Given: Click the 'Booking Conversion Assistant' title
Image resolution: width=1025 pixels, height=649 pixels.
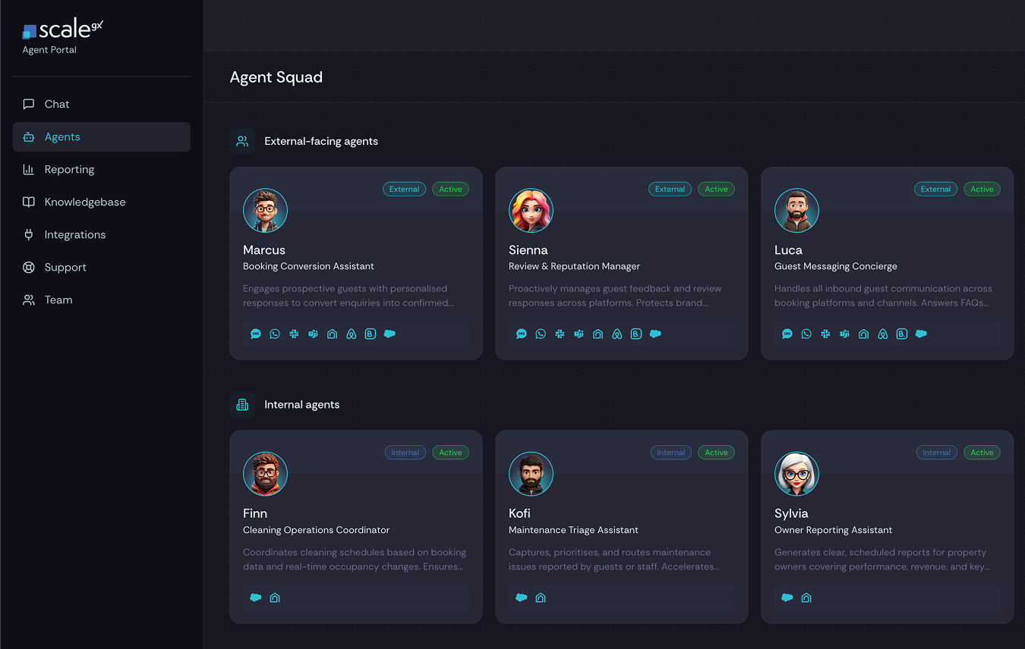Looking at the screenshot, I should (x=308, y=266).
